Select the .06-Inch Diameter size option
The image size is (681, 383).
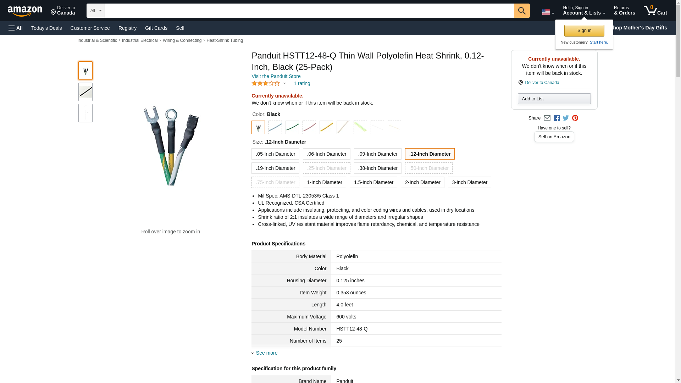point(326,154)
